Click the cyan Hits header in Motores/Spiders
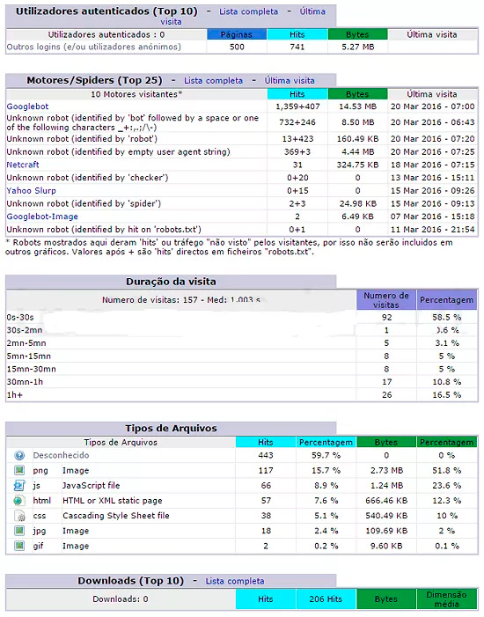Viewport: 484px width, 617px height. [297, 94]
